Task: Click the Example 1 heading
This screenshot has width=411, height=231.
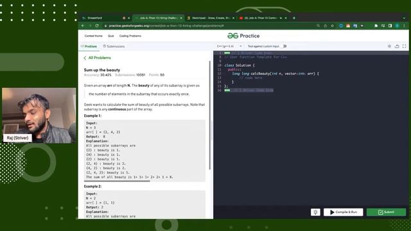Action: click(92, 116)
